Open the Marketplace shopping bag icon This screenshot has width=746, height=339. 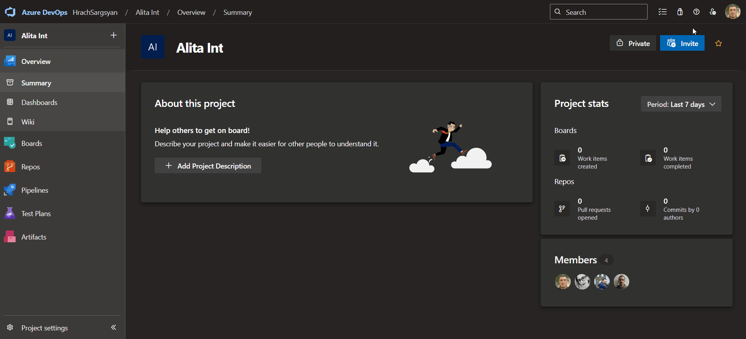(x=680, y=12)
